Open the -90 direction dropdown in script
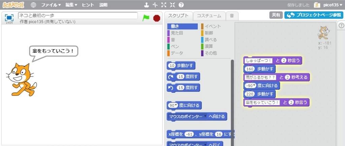Screen dimensions: 345x146 (255, 86)
